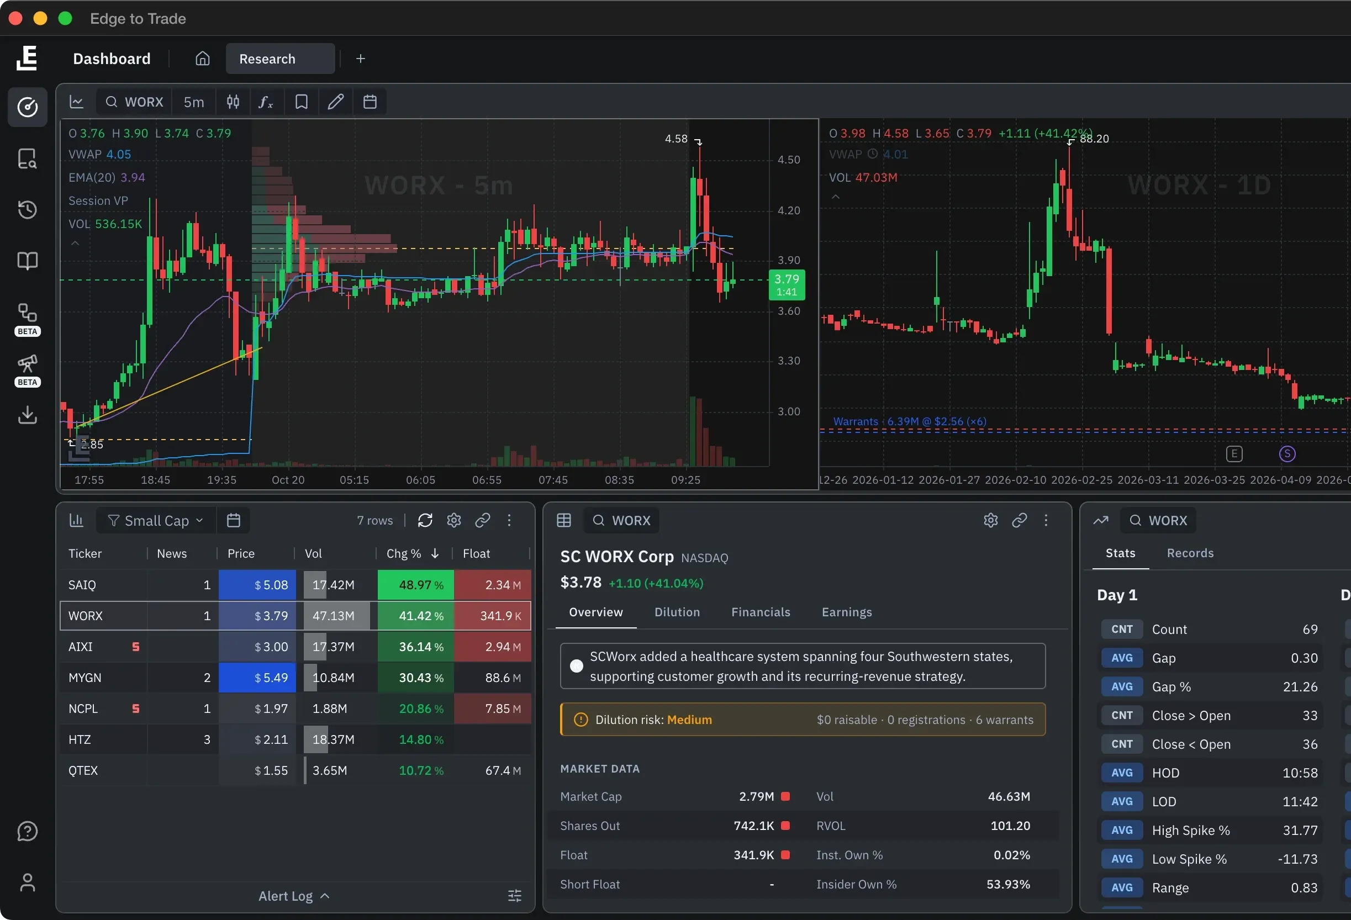The height and width of the screenshot is (920, 1351).
Task: Click the download sidebar icon
Action: (x=27, y=415)
